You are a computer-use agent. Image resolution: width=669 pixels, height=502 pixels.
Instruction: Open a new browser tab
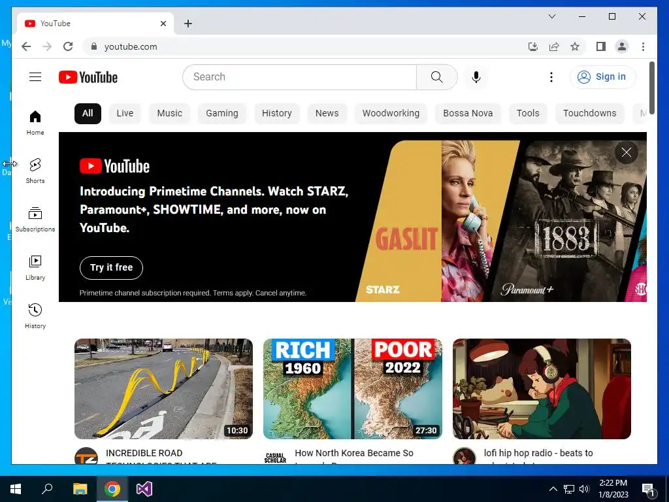pyautogui.click(x=188, y=24)
